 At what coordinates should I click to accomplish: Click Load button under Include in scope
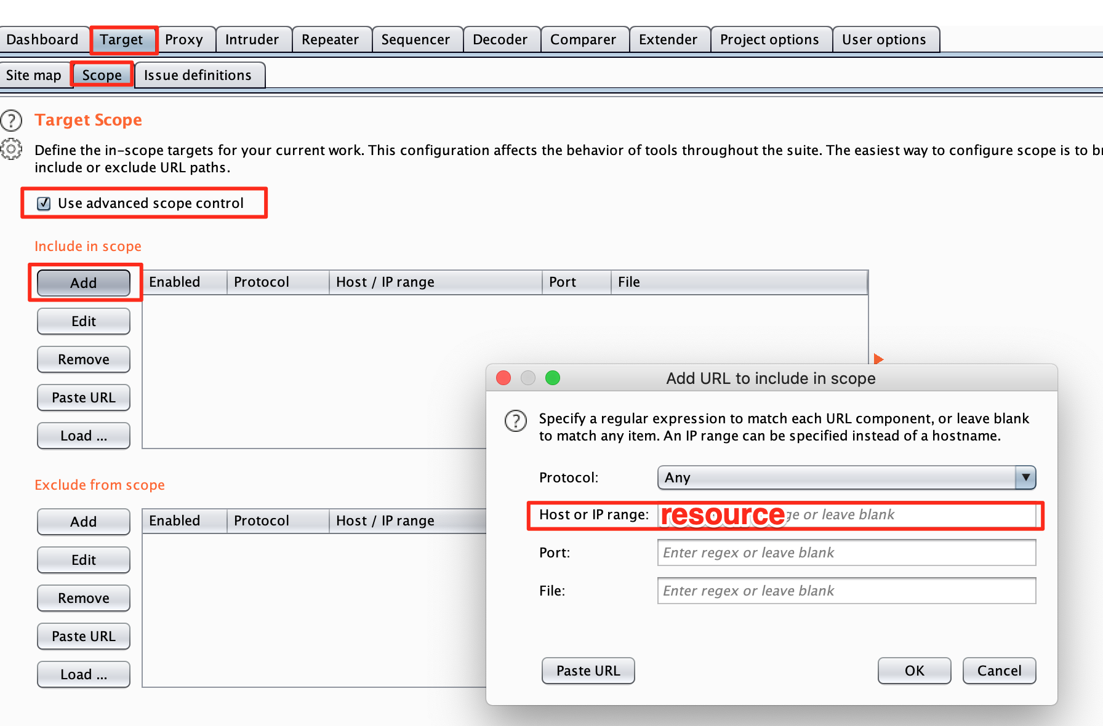tap(84, 436)
